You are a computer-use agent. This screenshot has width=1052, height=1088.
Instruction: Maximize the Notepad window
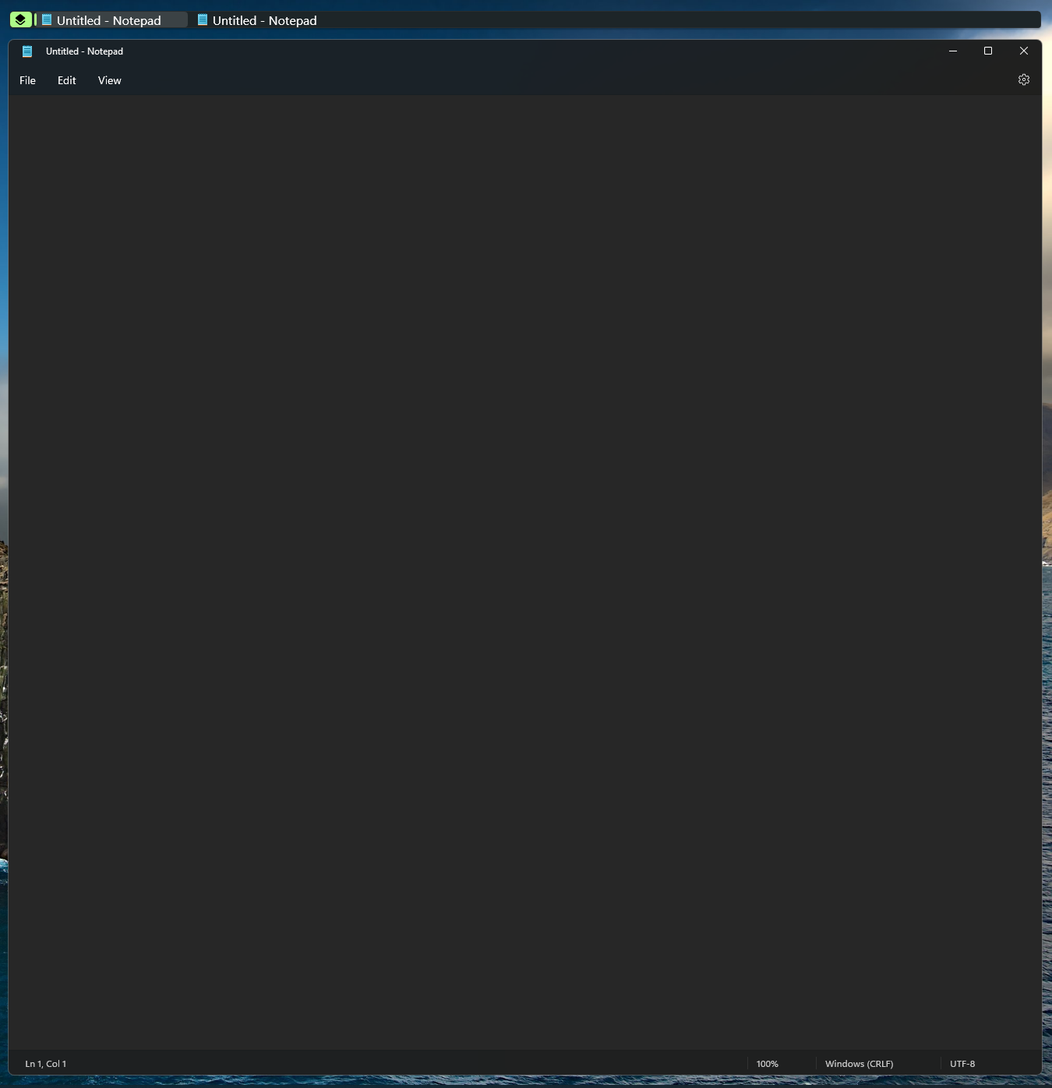coord(988,51)
